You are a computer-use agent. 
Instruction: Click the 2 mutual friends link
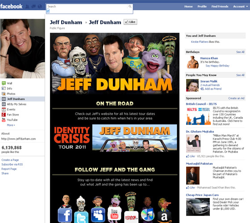(210, 85)
